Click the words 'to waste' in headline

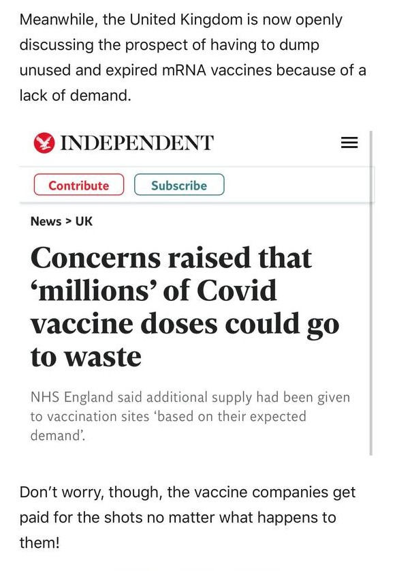click(86, 357)
